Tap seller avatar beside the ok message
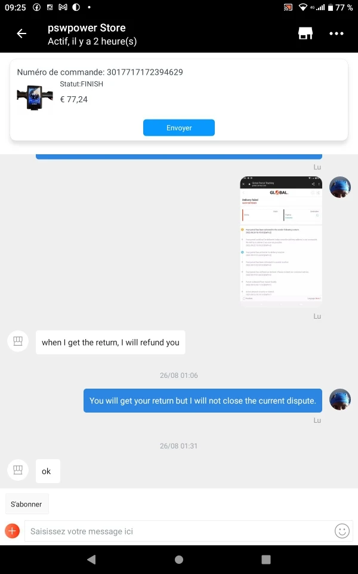Screen dimensions: 358x574 point(18,470)
